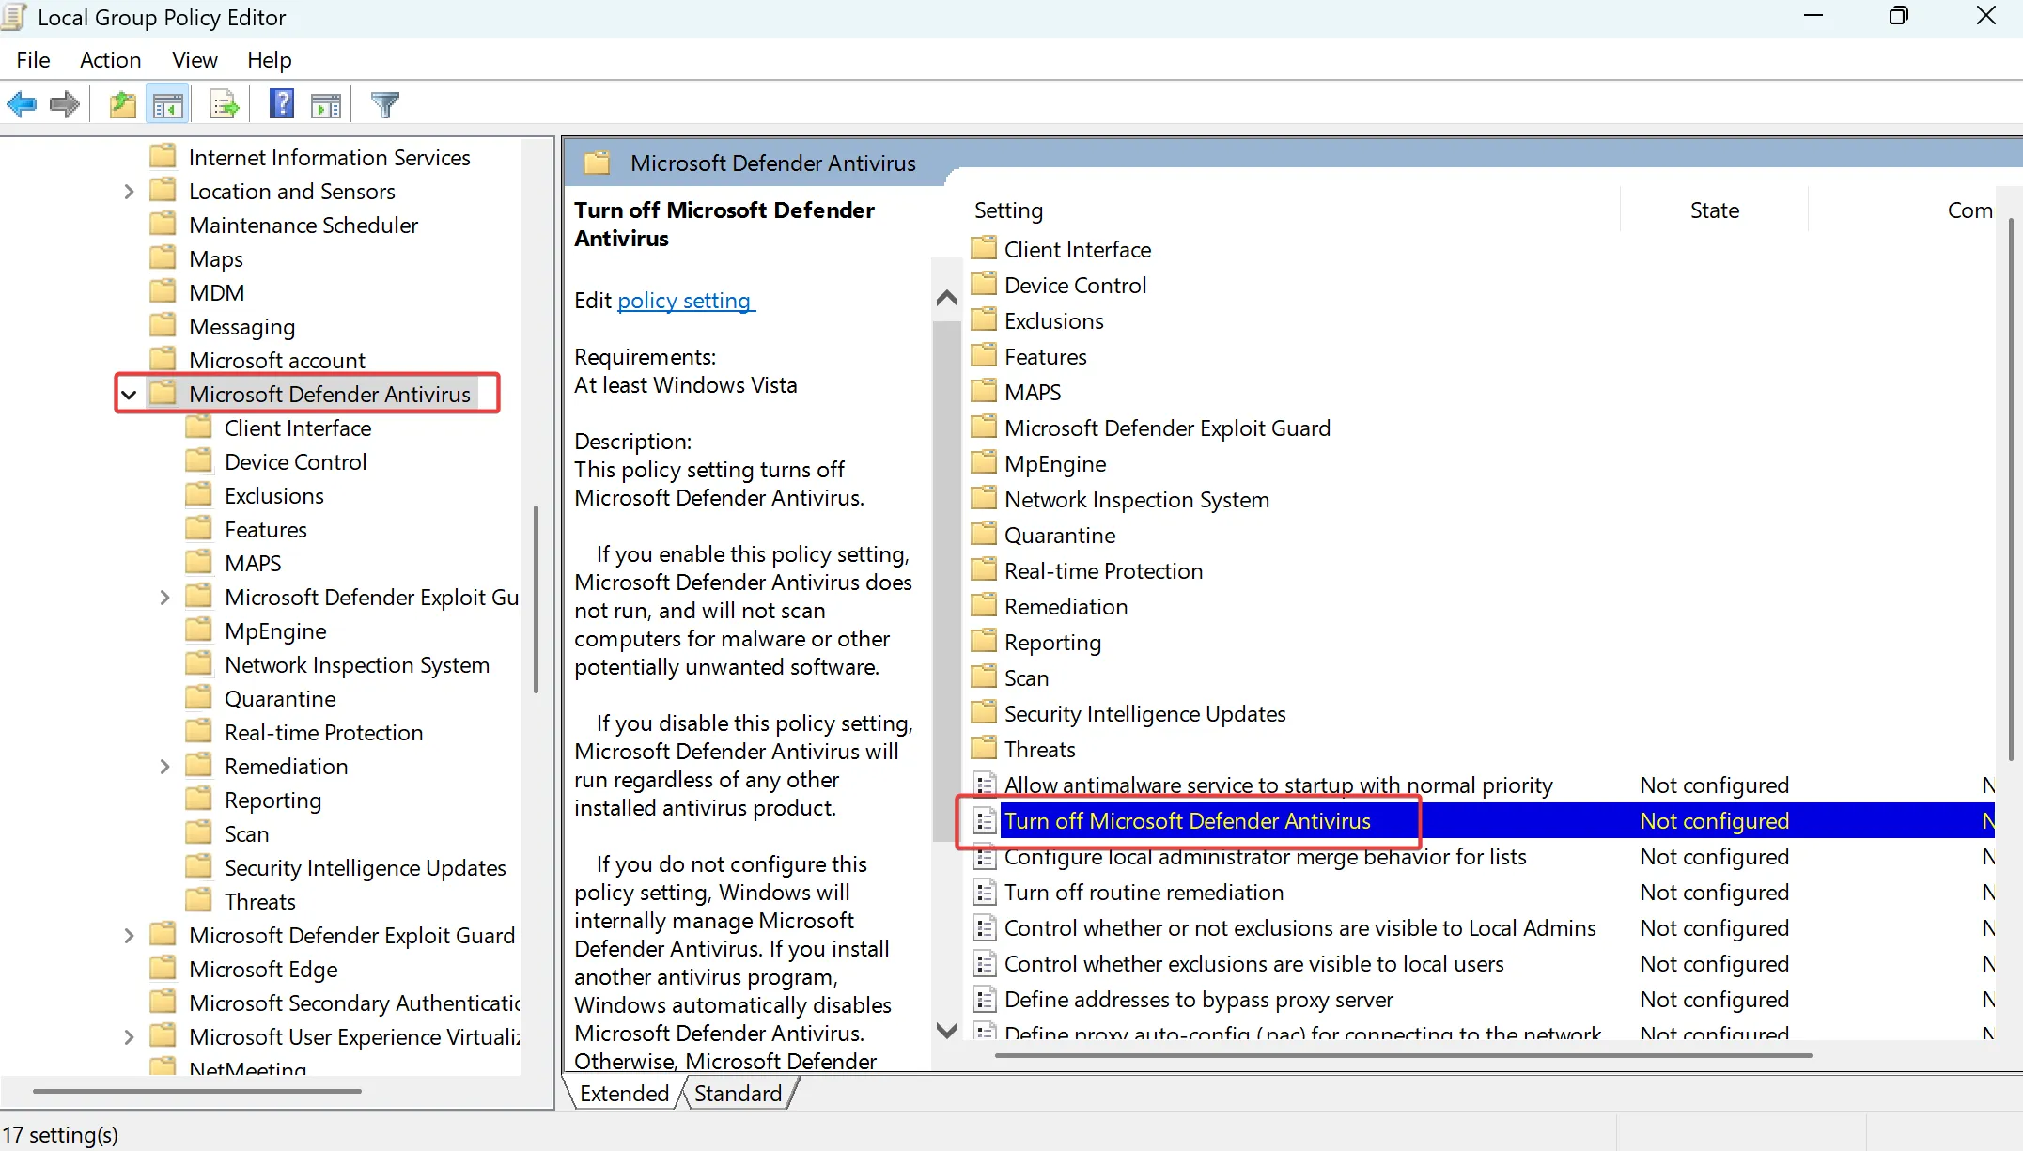Open the Action menu
Screen dimensions: 2023x1151
click(110, 59)
